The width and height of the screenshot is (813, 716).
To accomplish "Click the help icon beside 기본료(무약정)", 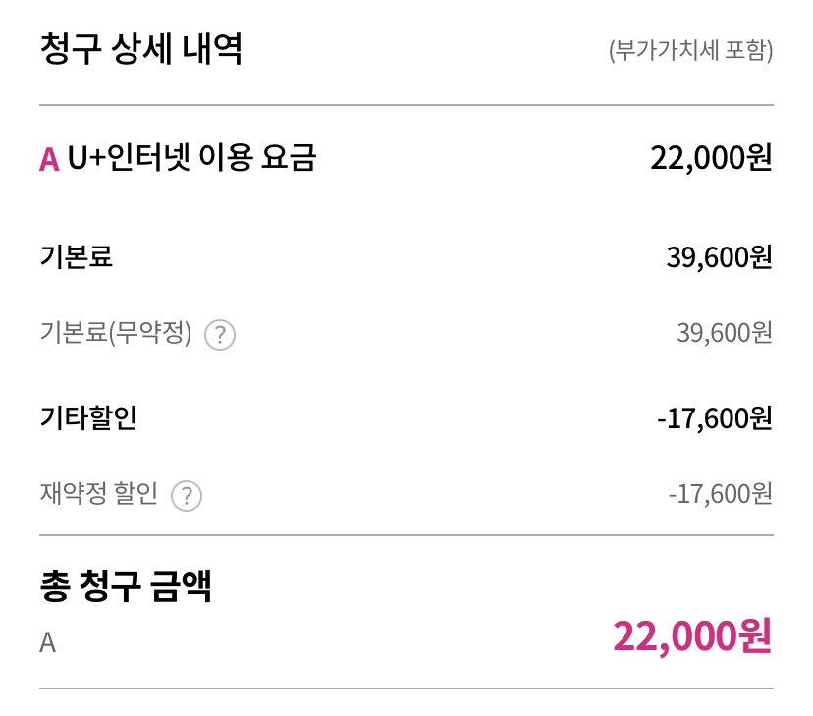I will [x=220, y=336].
